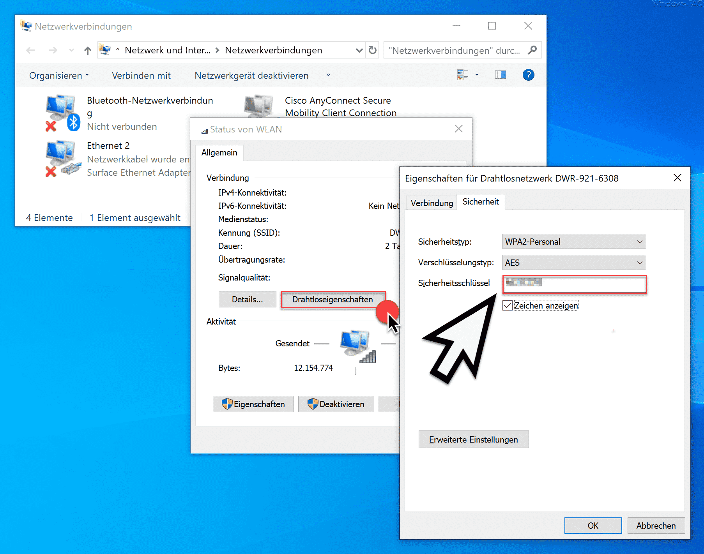Open the Organisieren menu

point(59,76)
